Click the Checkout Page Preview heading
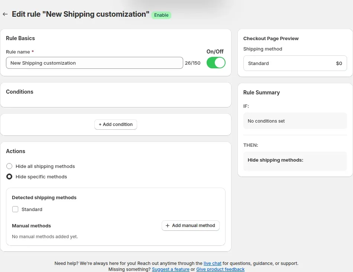Screen dimensions: 353x272 (271, 39)
